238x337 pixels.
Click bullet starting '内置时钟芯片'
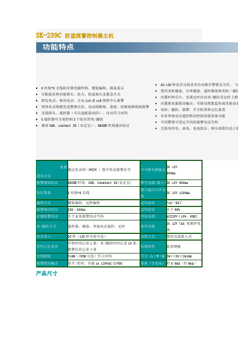click(x=199, y=97)
